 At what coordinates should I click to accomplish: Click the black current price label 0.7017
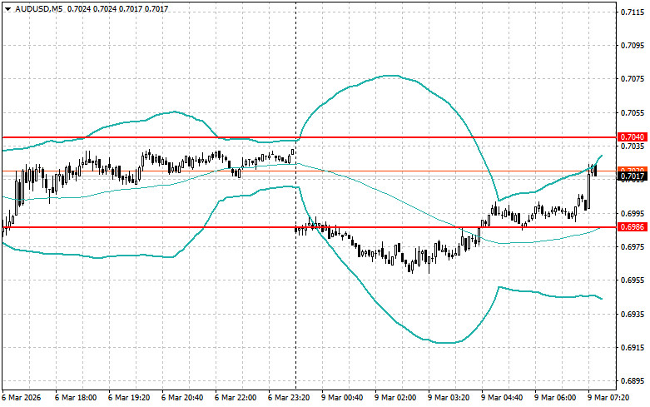click(633, 176)
